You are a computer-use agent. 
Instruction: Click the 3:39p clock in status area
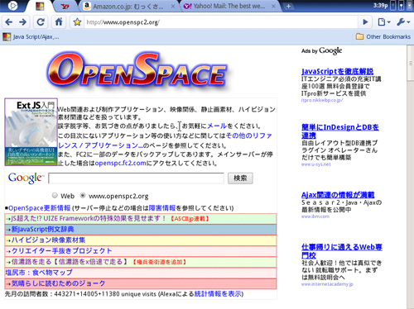(380, 6)
